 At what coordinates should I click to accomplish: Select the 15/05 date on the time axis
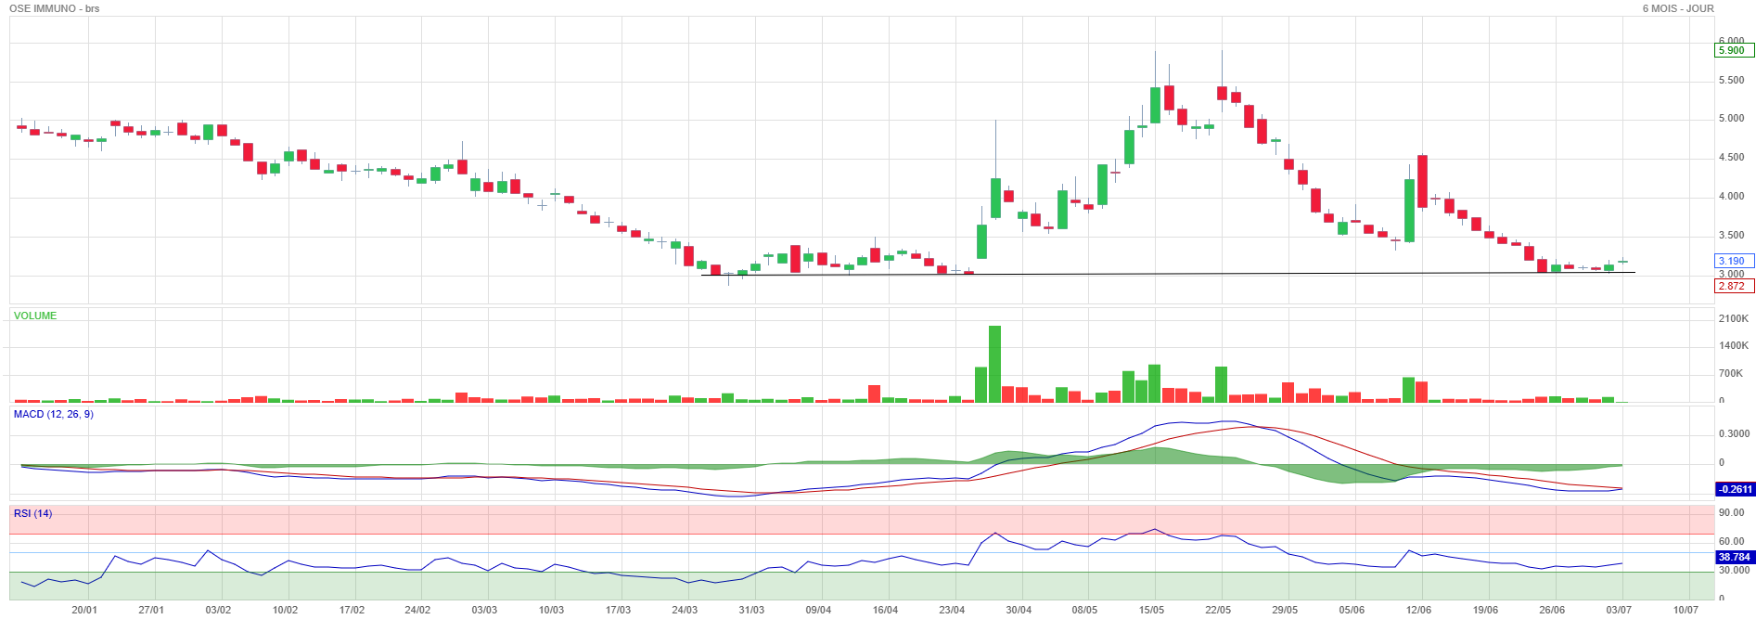(1151, 610)
